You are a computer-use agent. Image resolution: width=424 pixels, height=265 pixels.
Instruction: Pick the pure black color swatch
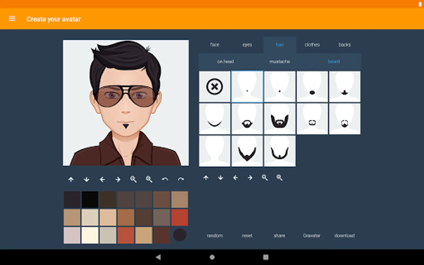pos(90,200)
